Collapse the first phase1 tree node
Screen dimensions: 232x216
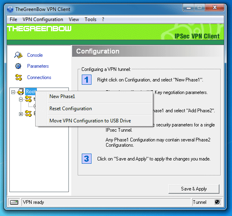[x=21, y=99]
